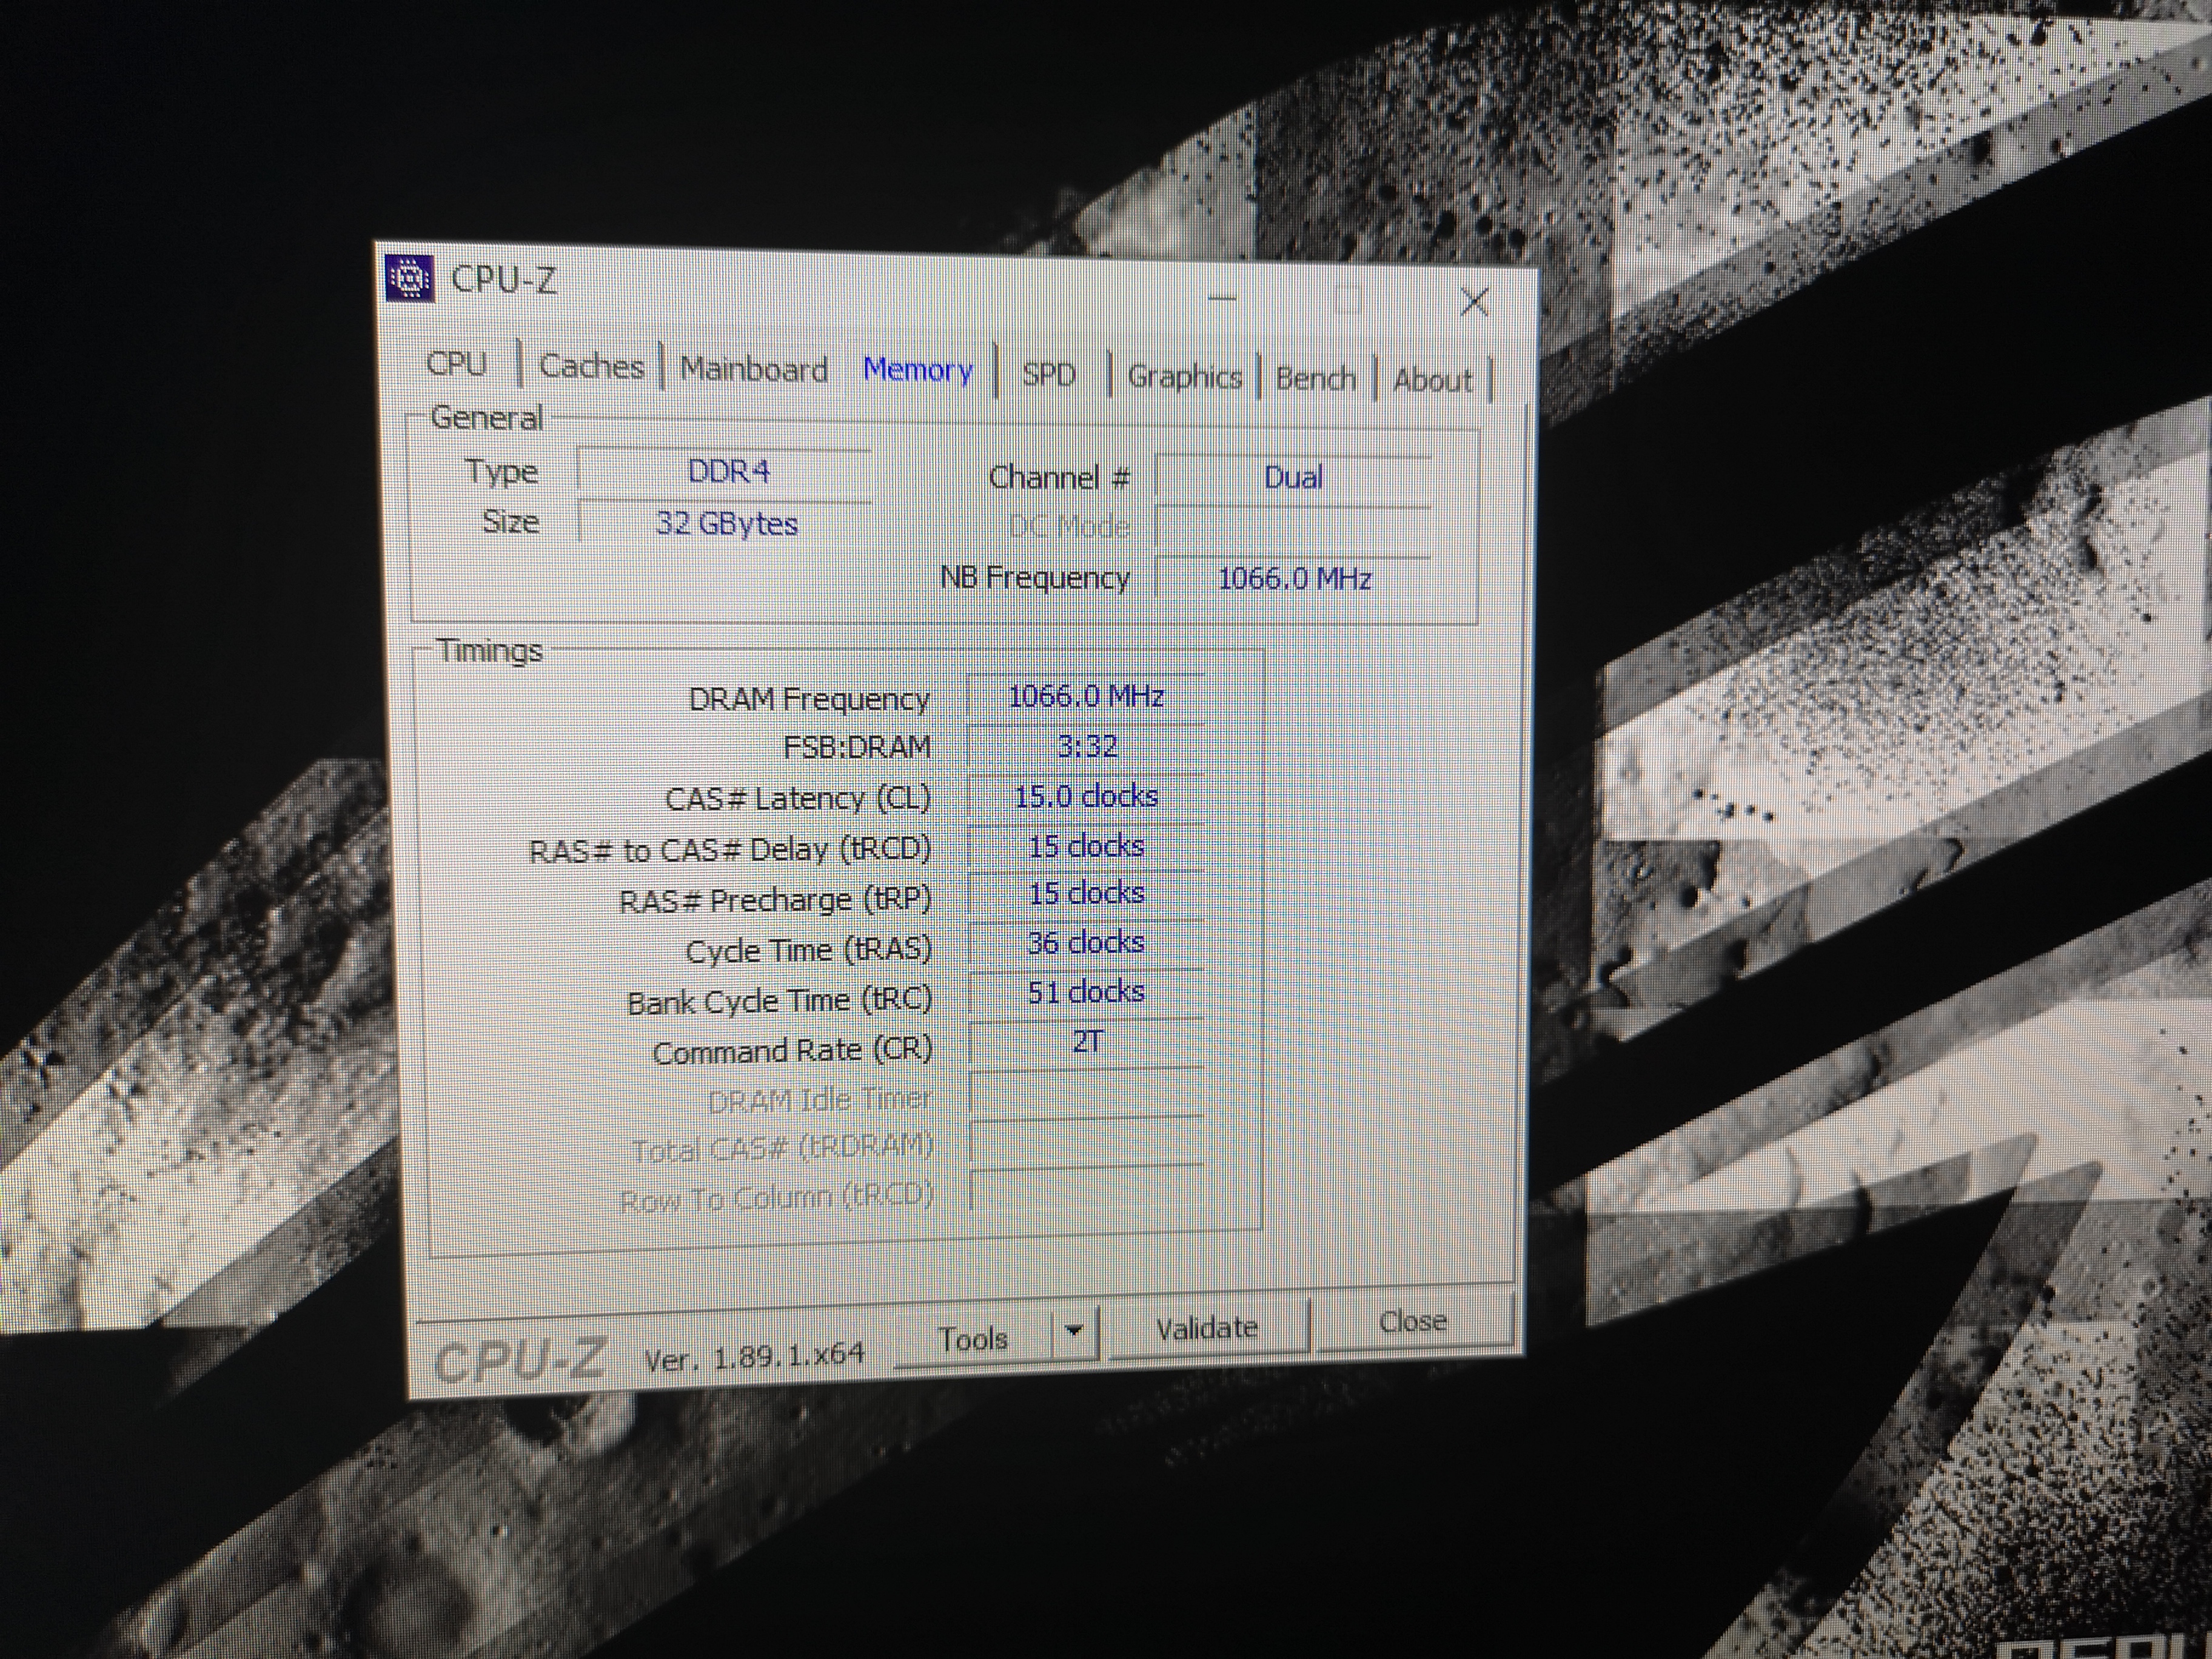Click the DRAM Frequency value field
Image resolution: width=2212 pixels, height=1659 pixels.
[x=1085, y=696]
